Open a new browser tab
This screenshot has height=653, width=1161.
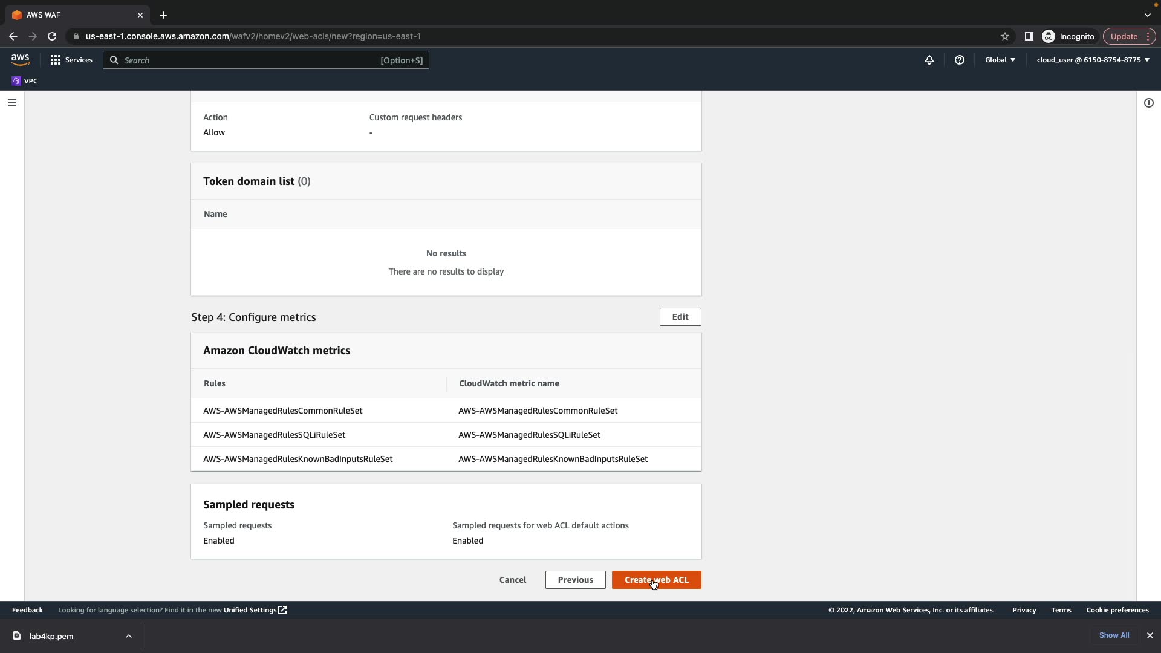[163, 15]
